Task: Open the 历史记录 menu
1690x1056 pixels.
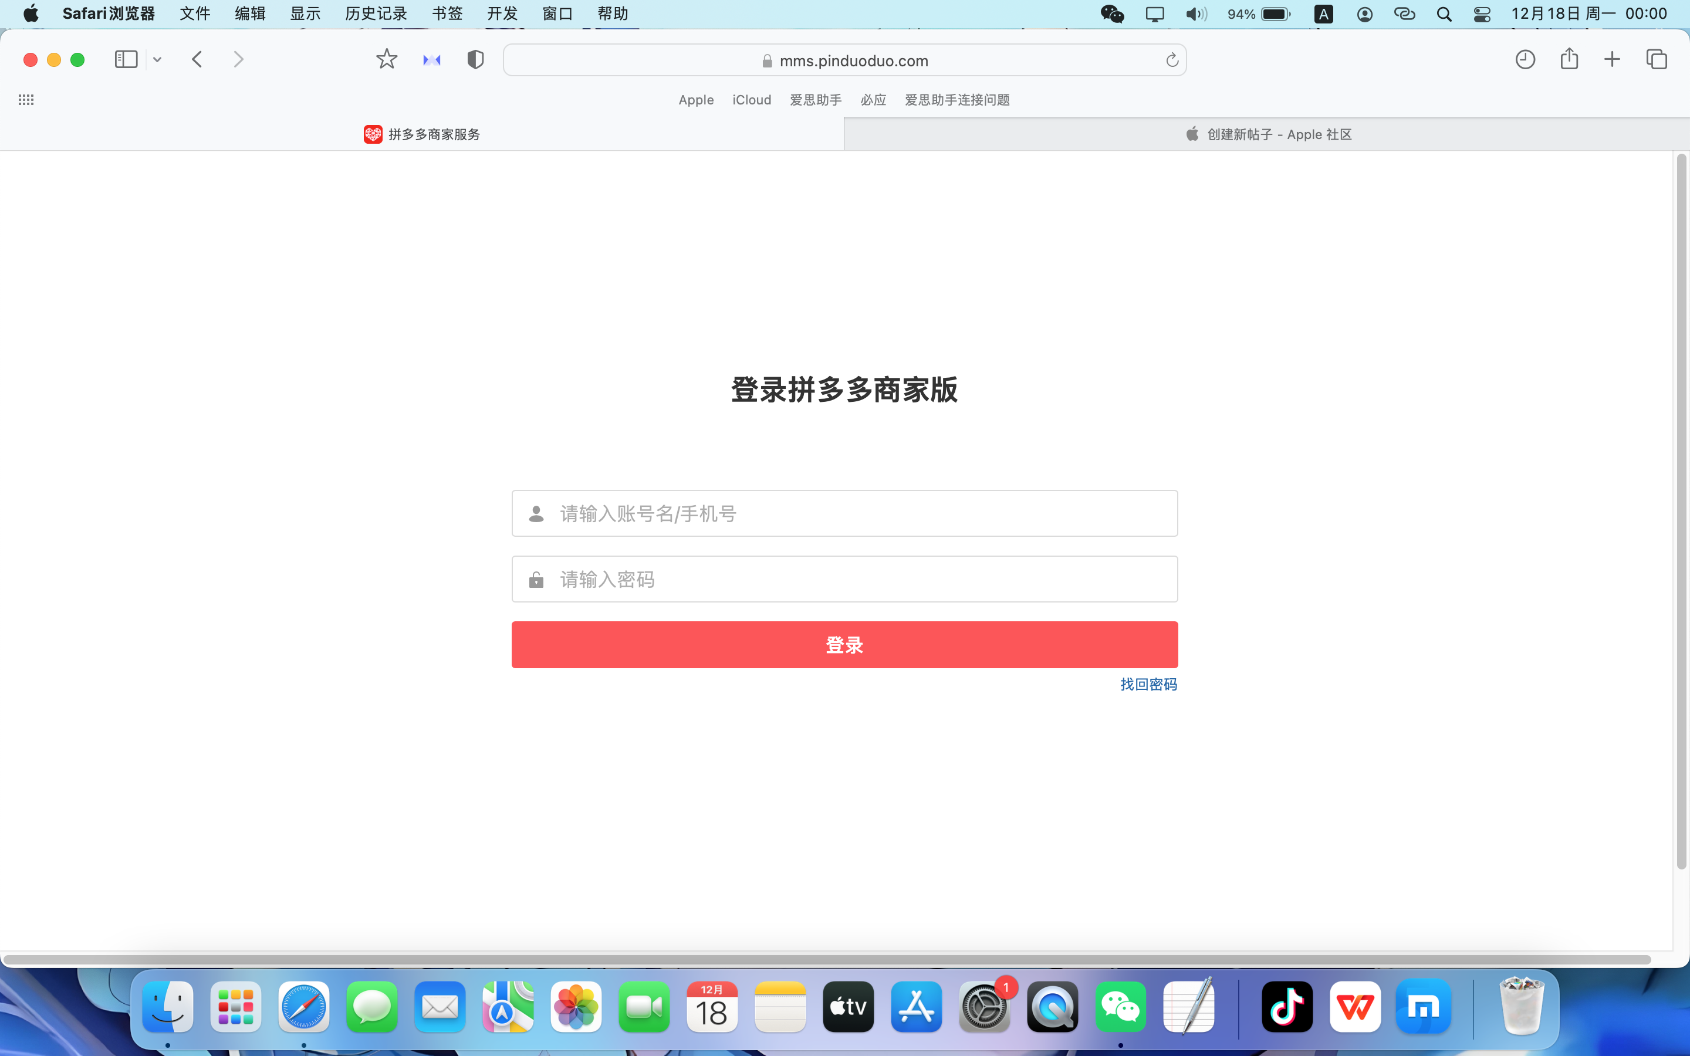Action: click(376, 14)
